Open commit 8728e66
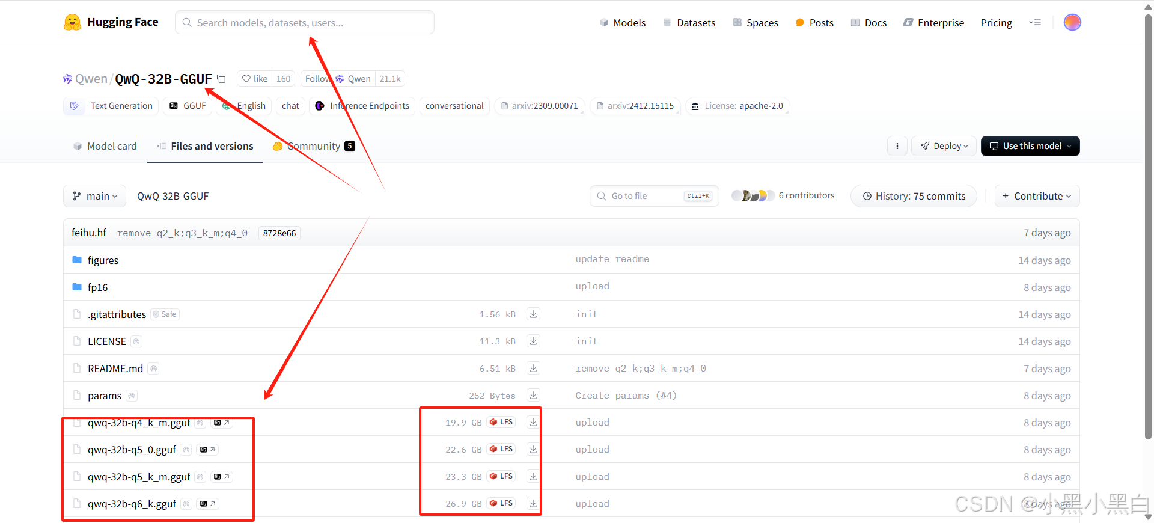 [279, 233]
